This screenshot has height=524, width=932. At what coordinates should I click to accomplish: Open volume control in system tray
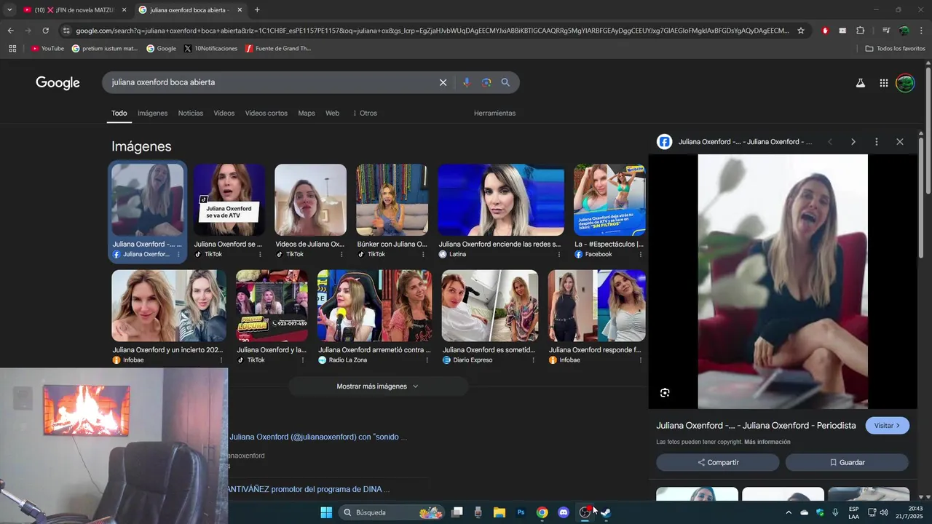point(884,512)
